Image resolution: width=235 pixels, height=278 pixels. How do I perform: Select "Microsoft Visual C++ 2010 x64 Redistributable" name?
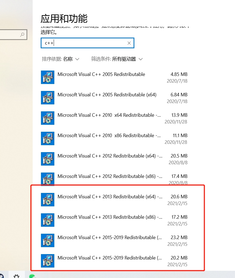[x=109, y=115]
